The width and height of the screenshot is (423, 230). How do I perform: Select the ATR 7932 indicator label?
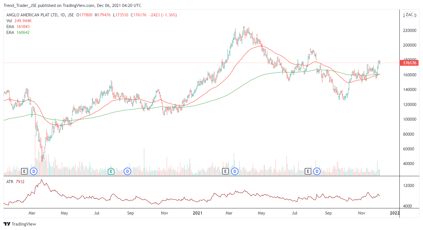[x=15, y=182]
